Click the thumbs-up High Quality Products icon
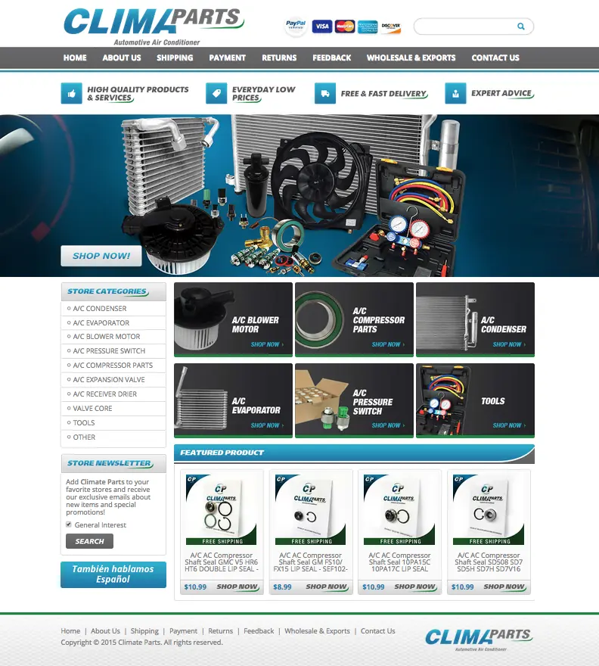Image resolution: width=599 pixels, height=666 pixels. click(x=71, y=93)
